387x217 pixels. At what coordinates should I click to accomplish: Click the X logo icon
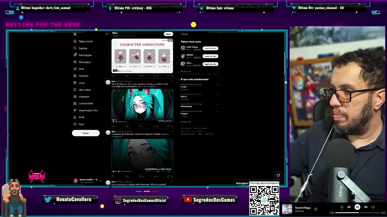coord(75,34)
